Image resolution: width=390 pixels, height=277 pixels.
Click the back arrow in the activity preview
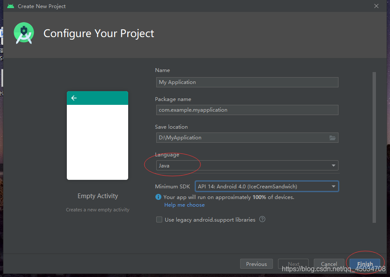(x=74, y=98)
